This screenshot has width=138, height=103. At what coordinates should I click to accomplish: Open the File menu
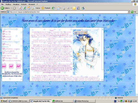[2, 4]
